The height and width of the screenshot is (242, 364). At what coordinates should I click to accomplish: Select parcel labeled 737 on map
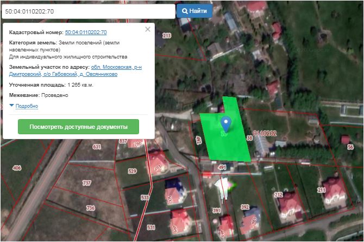(86, 184)
